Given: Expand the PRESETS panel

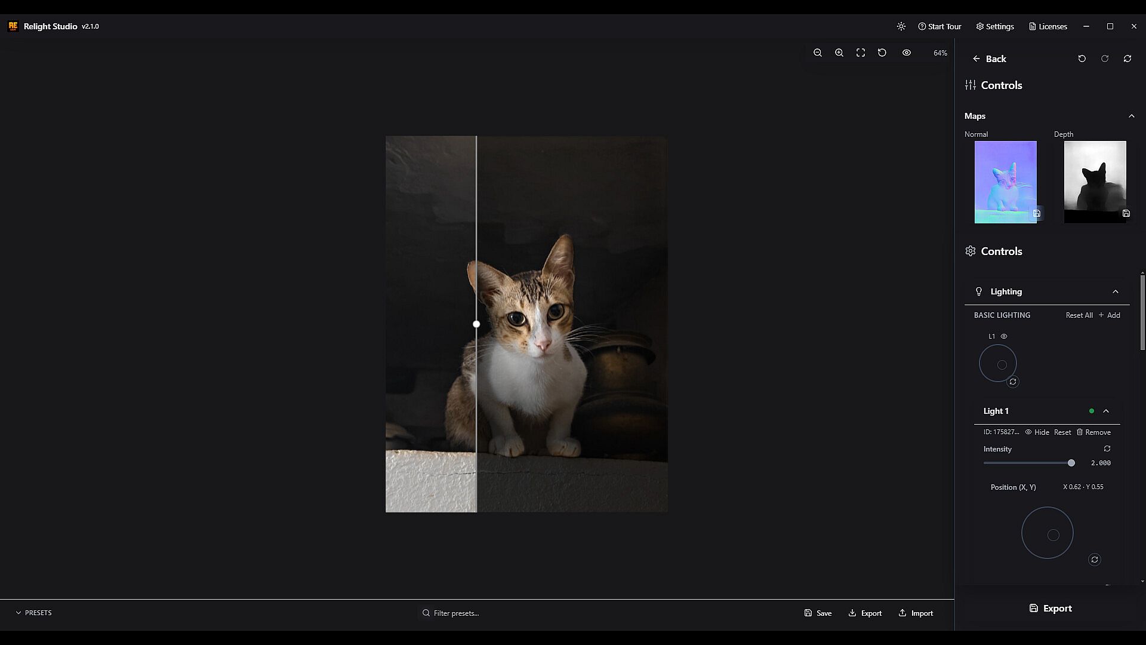Looking at the screenshot, I should pyautogui.click(x=34, y=613).
